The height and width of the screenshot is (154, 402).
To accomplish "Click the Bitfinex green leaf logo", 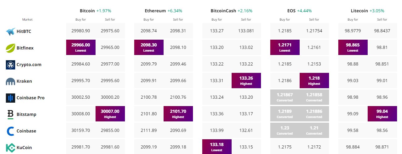I will click(11, 48).
